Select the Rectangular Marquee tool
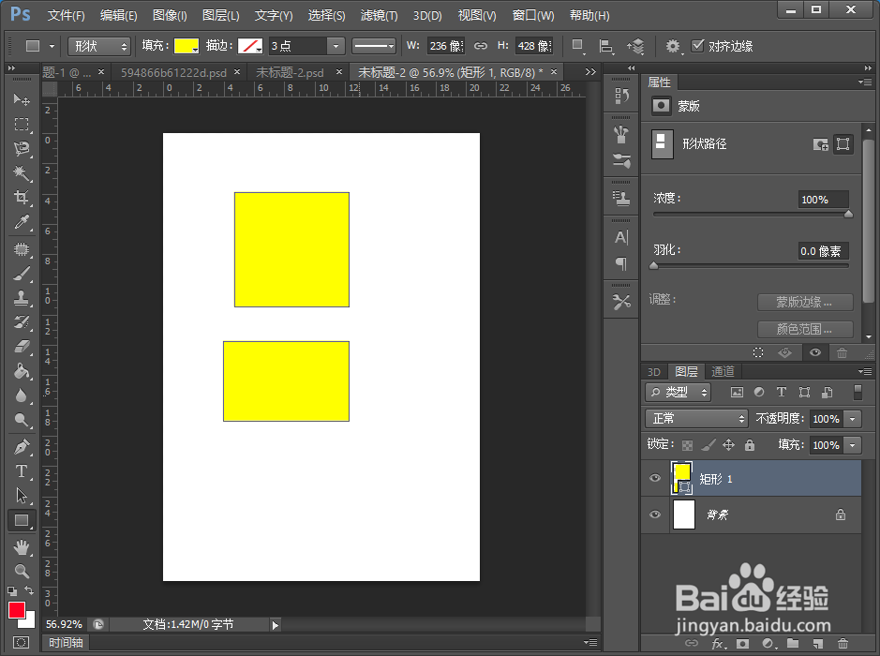Screen dimensions: 880x656 click(x=22, y=124)
